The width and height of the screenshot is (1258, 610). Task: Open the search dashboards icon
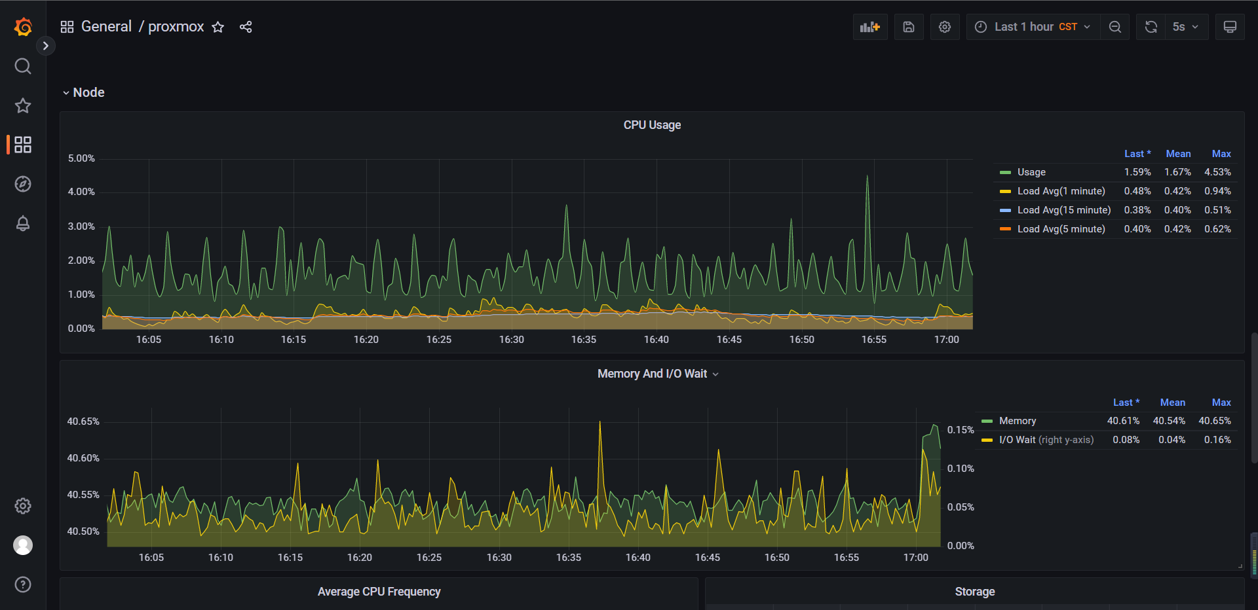pos(23,66)
